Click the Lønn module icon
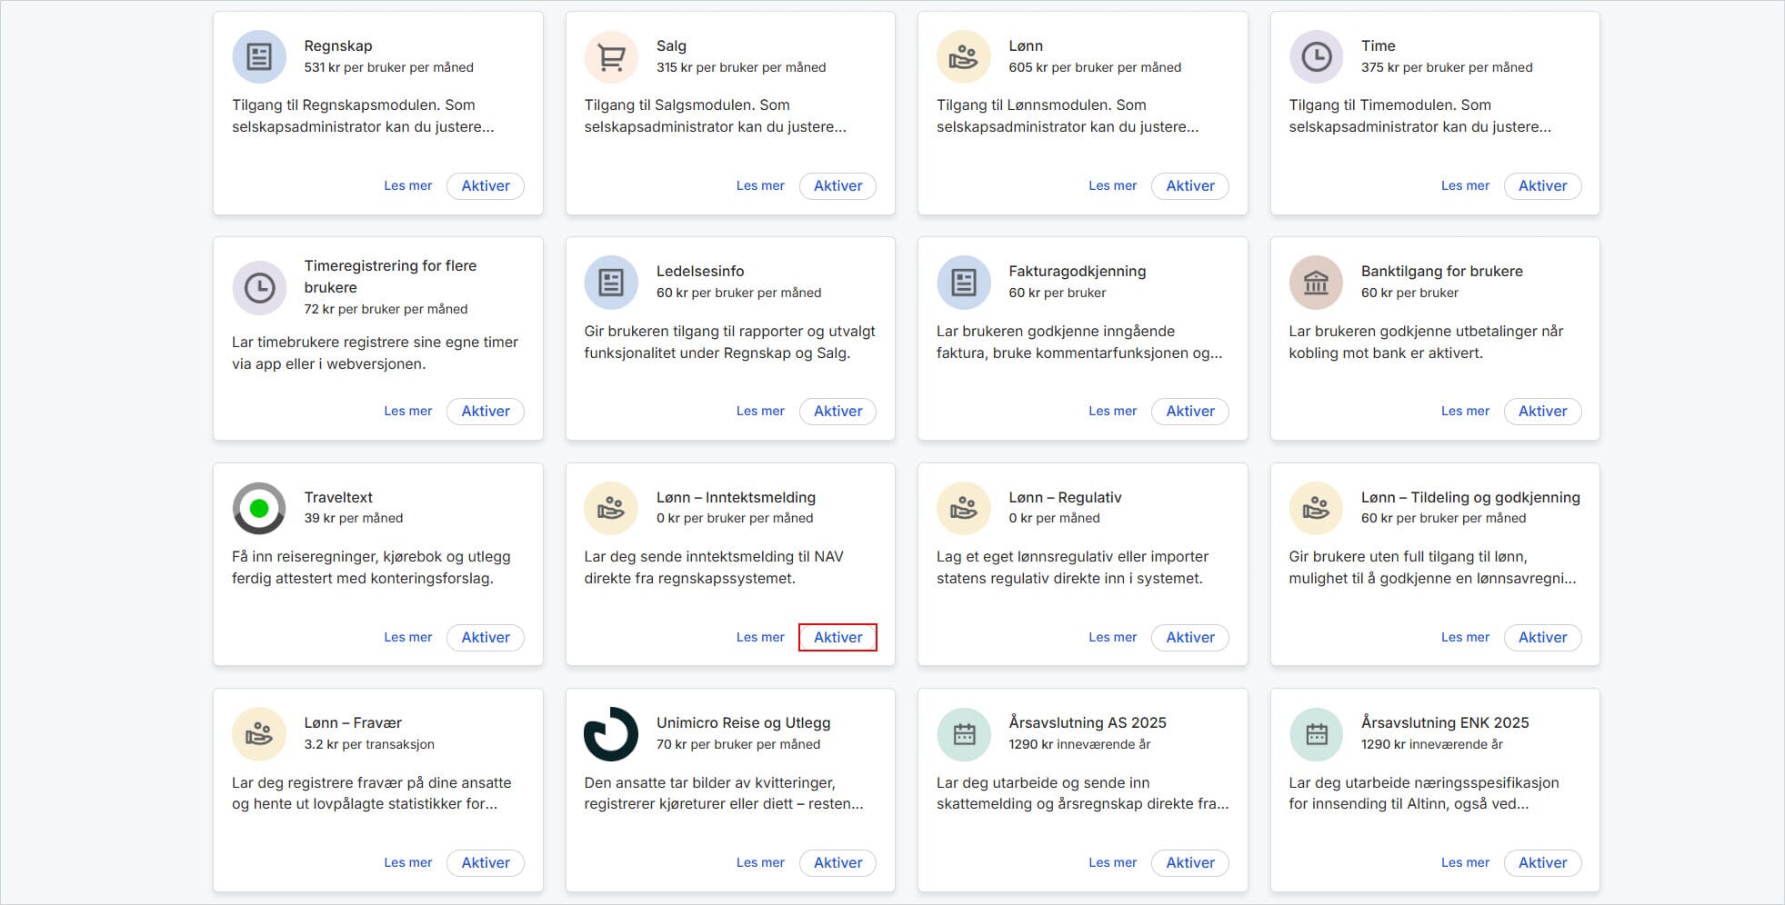The width and height of the screenshot is (1785, 905). 964,56
